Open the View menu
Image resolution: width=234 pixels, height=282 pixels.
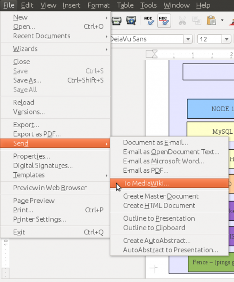click(x=48, y=5)
